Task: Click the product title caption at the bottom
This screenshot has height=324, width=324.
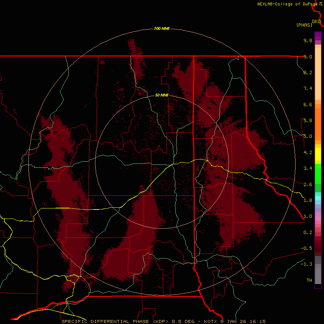Action: 163,321
